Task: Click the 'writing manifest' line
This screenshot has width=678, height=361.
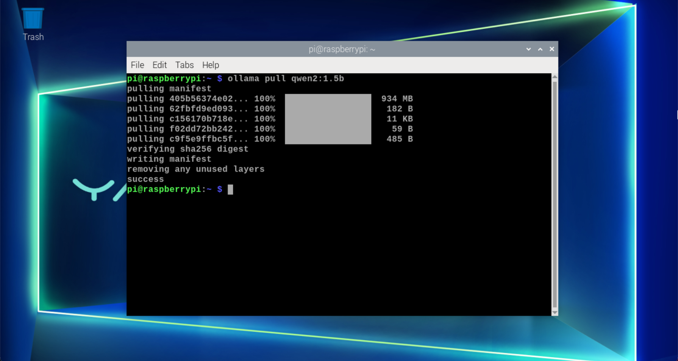Action: pyautogui.click(x=169, y=159)
